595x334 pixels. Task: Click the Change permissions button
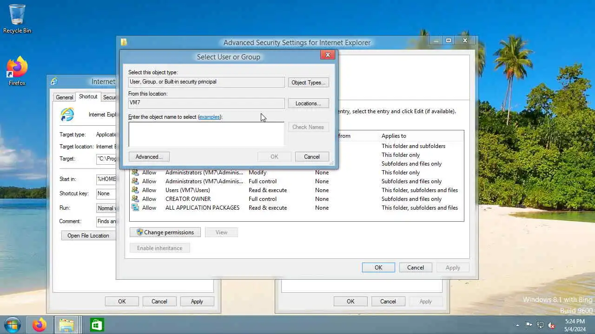tap(165, 232)
